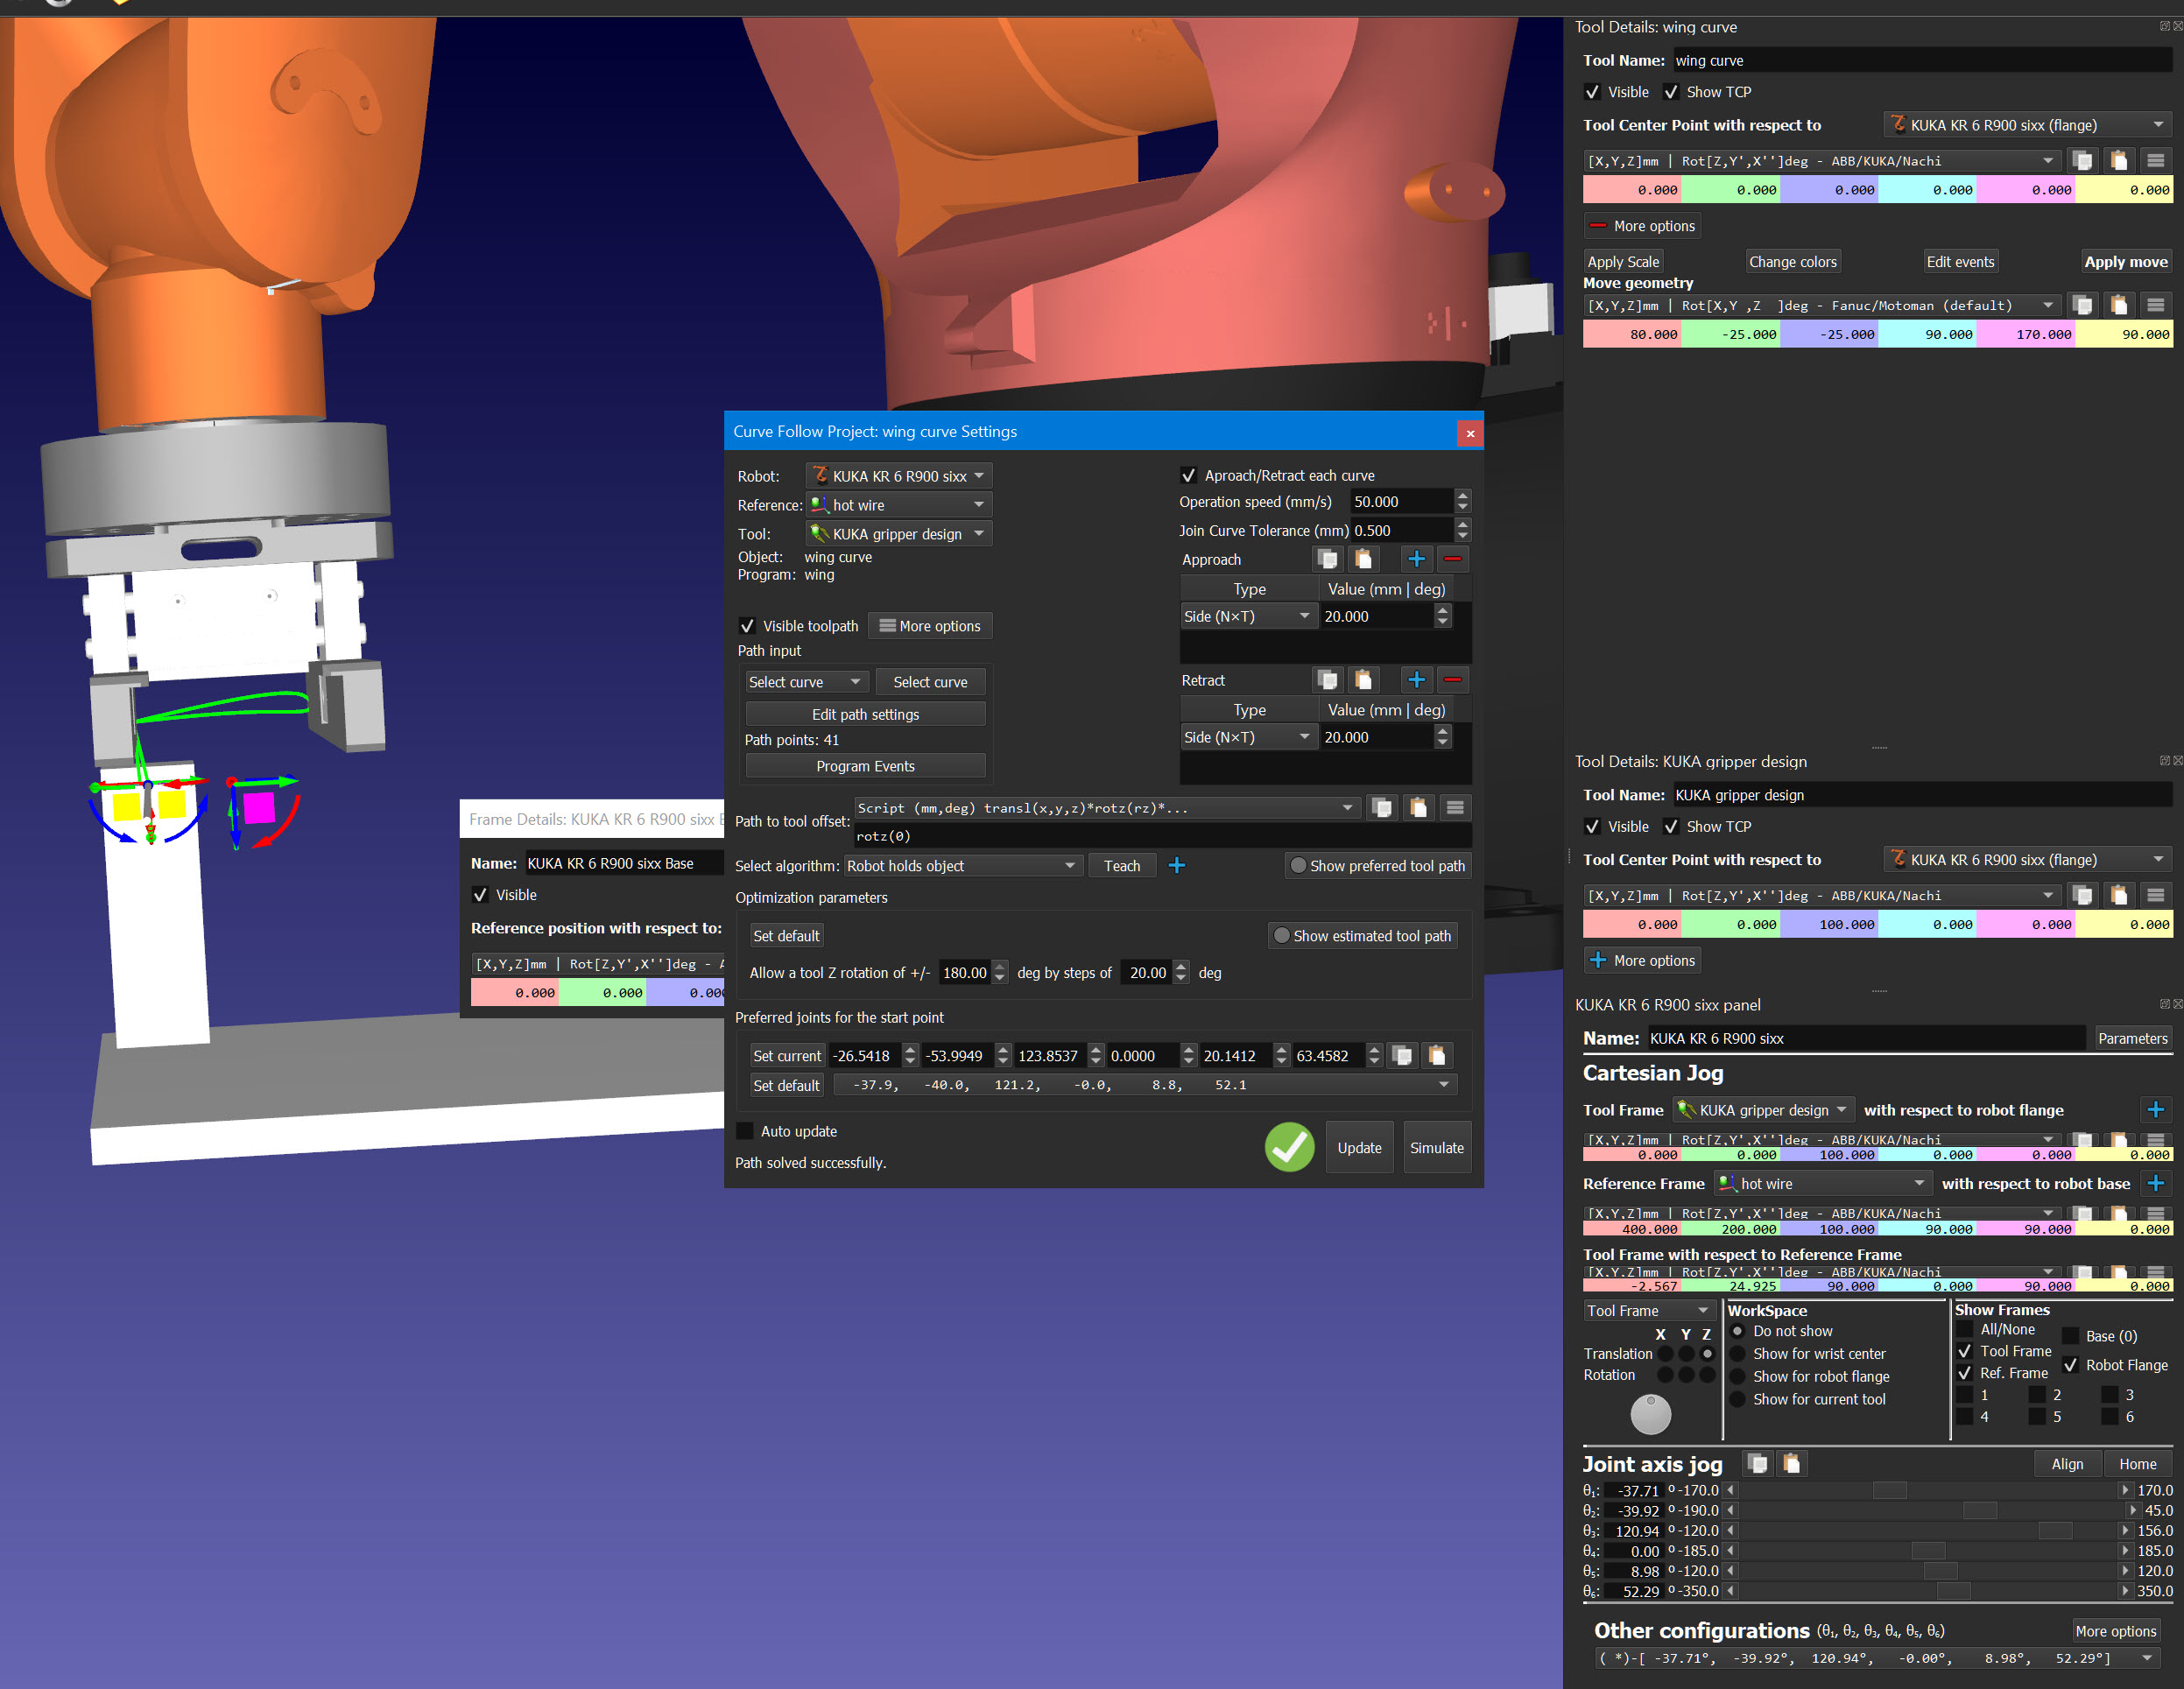Paste preferred joints with paste icon
2184x1689 pixels.
click(1437, 1055)
